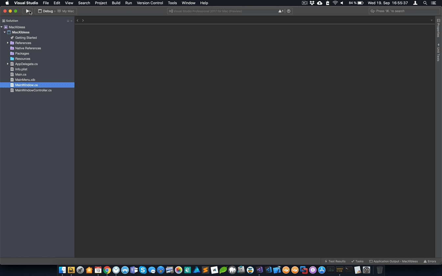
Task: Open Skype from the Dock
Action: [143, 270]
